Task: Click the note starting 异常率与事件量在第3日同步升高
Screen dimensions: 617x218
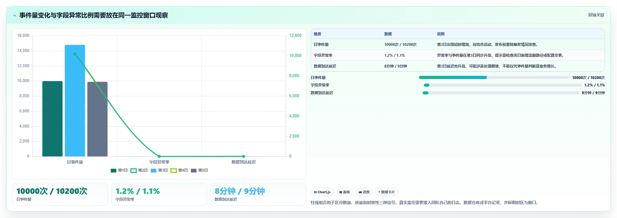Action: (501, 55)
